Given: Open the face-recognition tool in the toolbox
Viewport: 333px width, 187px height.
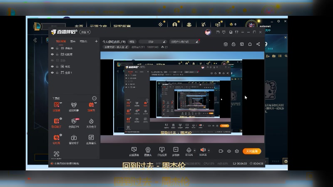Looking at the screenshot, I should pos(56,154).
